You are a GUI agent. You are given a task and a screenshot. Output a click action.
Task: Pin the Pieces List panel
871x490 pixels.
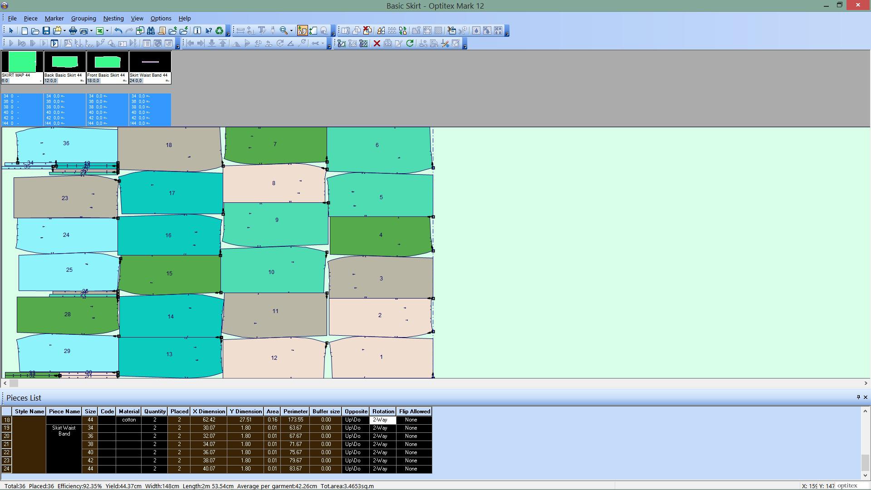pyautogui.click(x=858, y=397)
